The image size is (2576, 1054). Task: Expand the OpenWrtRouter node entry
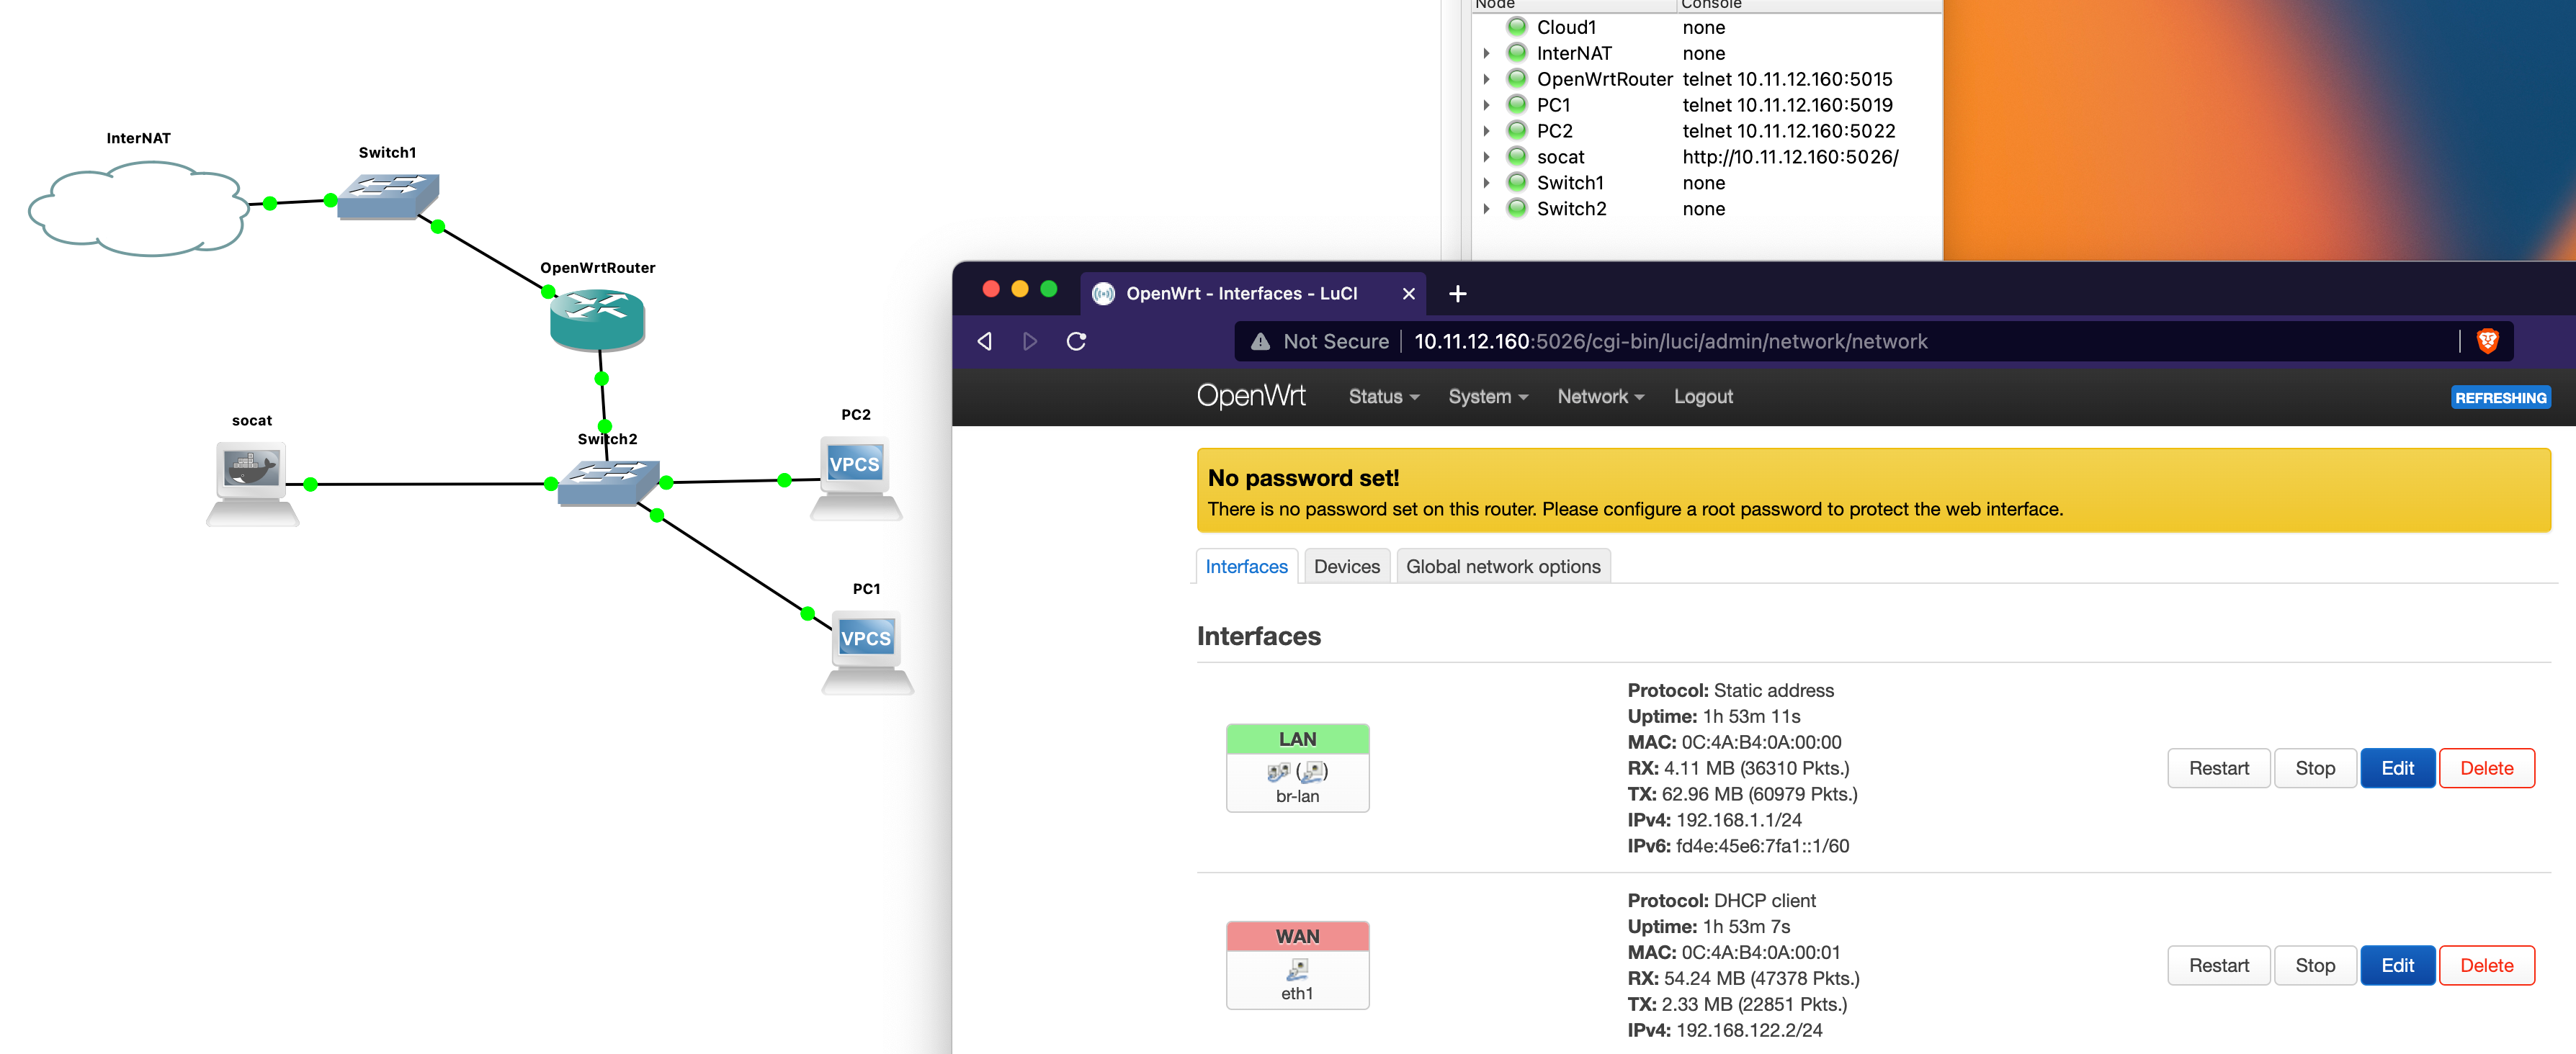1487,79
